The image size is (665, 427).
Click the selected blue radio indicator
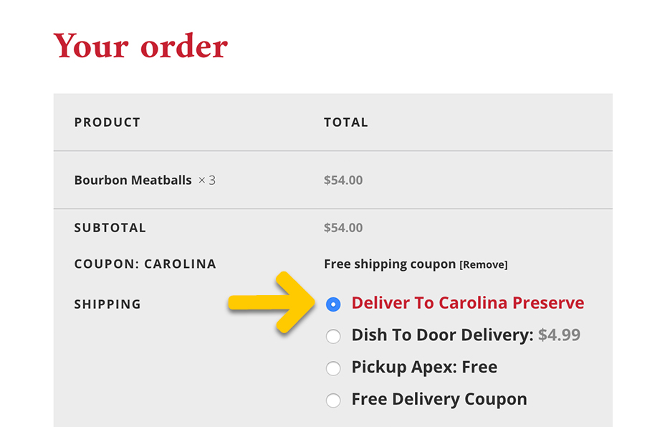(333, 304)
